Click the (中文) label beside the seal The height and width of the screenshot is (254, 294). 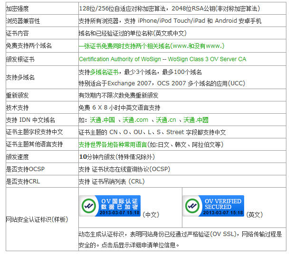pyautogui.click(x=151, y=215)
